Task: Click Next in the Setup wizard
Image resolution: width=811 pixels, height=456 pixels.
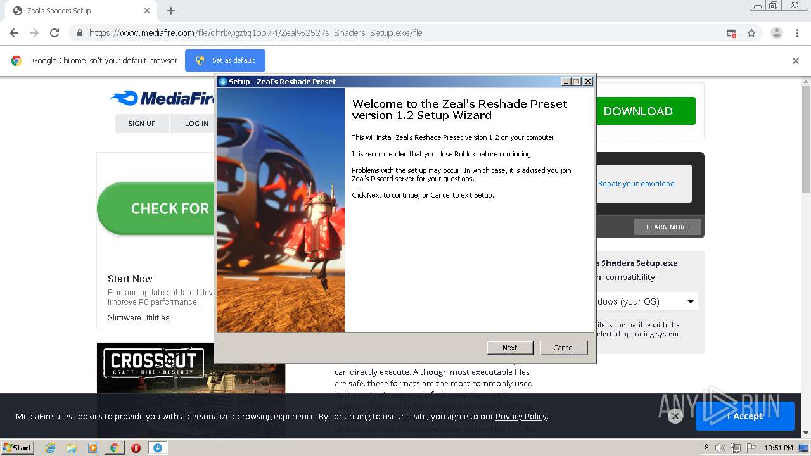Action: point(509,348)
